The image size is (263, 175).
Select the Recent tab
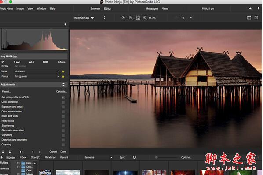[64, 157]
